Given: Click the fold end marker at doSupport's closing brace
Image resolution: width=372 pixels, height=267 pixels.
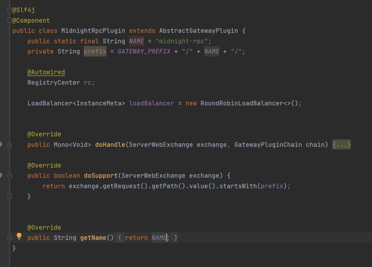Looking at the screenshot, I should pyautogui.click(x=10, y=196).
